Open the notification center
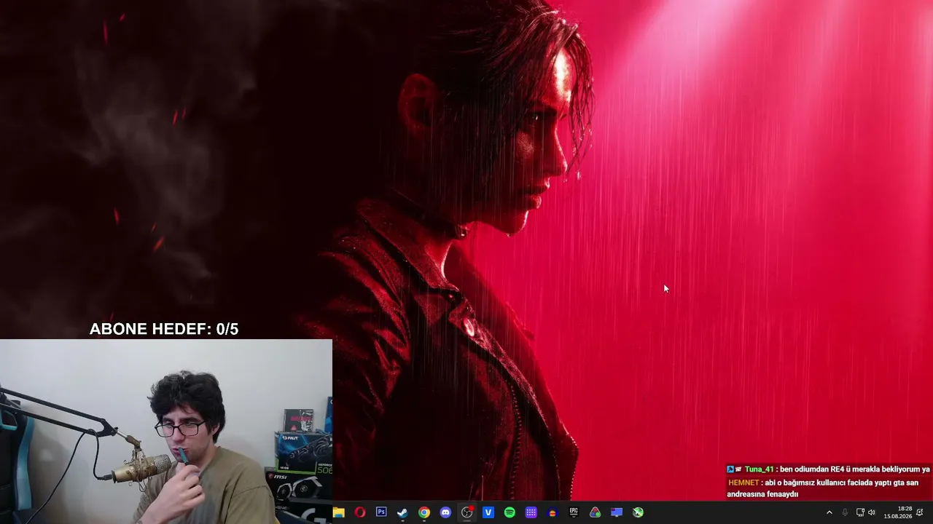 point(920,512)
